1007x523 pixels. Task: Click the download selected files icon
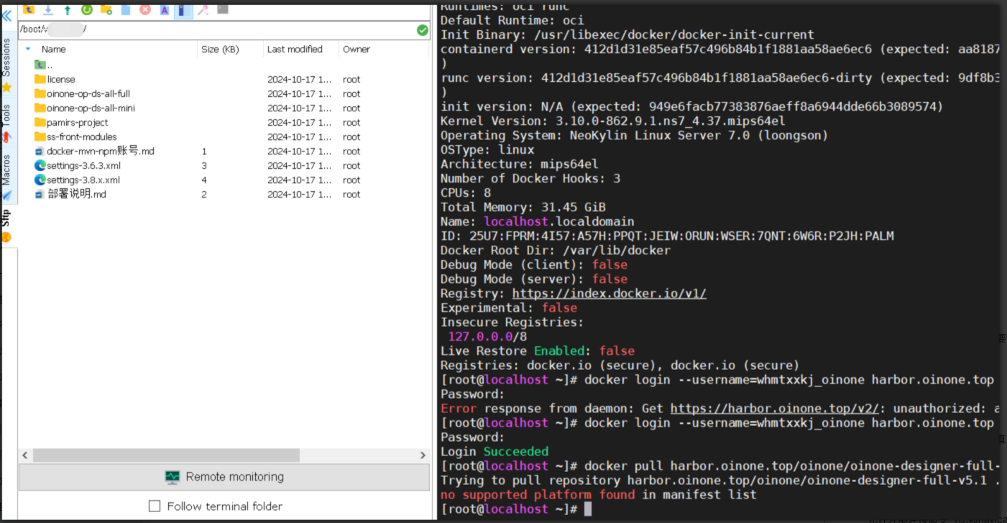click(48, 9)
